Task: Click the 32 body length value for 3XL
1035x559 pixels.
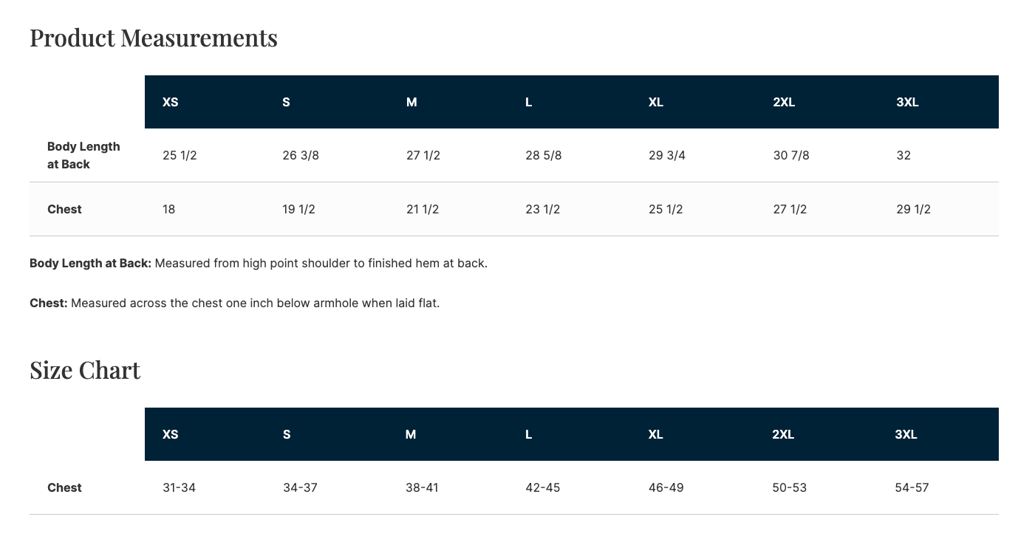Action: click(904, 155)
